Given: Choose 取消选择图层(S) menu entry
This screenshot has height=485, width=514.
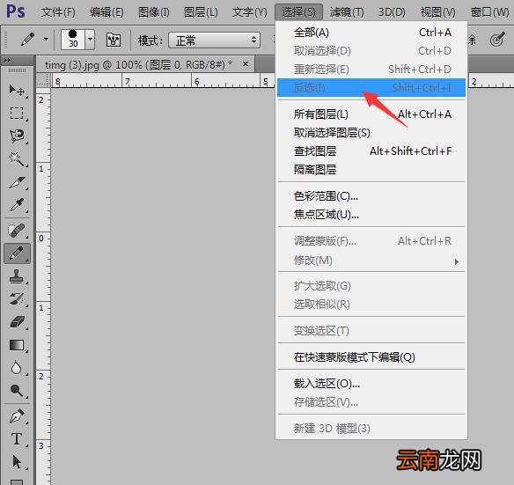Looking at the screenshot, I should pos(372,133).
